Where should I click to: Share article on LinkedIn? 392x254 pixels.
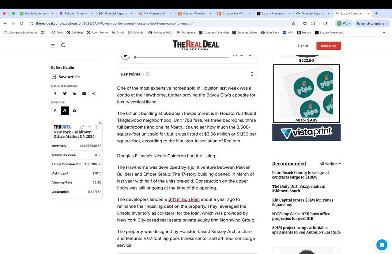(74, 94)
